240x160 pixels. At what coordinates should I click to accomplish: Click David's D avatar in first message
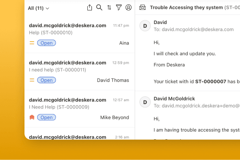[x=145, y=26]
